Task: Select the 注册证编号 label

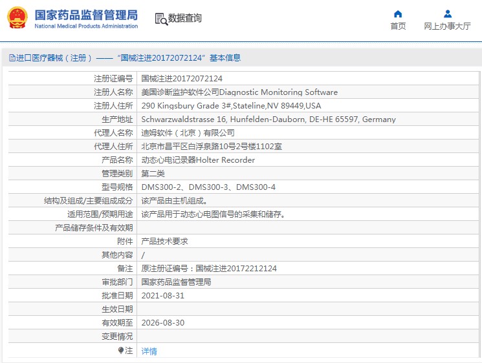Action: pyautogui.click(x=113, y=79)
